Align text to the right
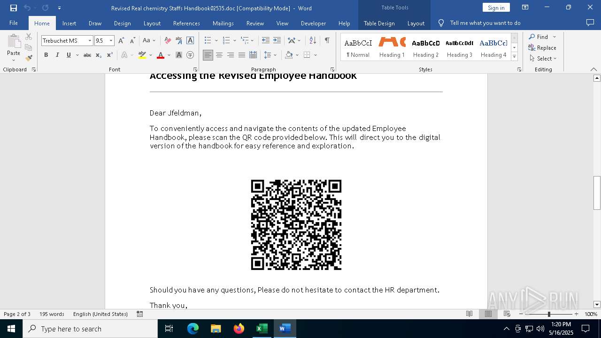601x338 pixels. [231, 55]
